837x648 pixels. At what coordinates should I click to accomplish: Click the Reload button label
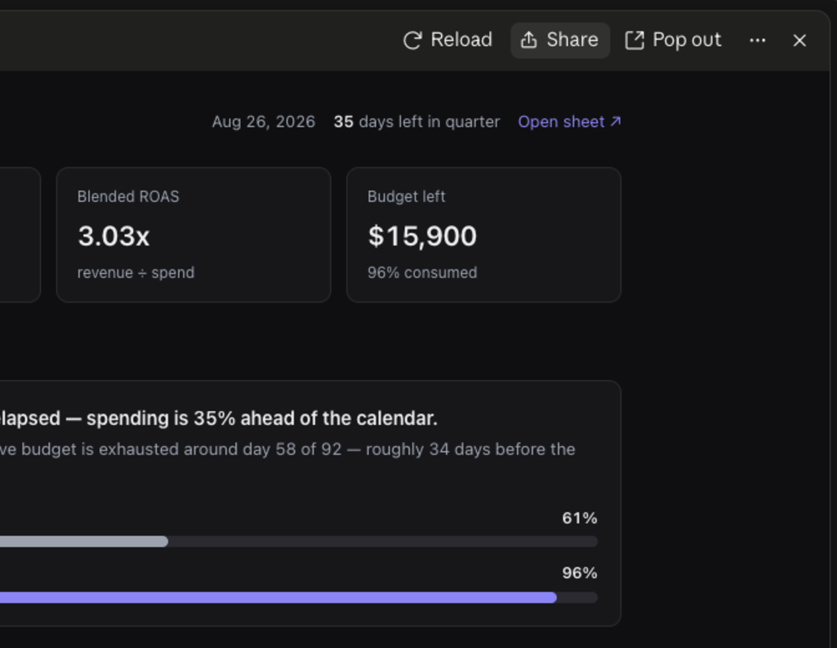click(x=461, y=40)
